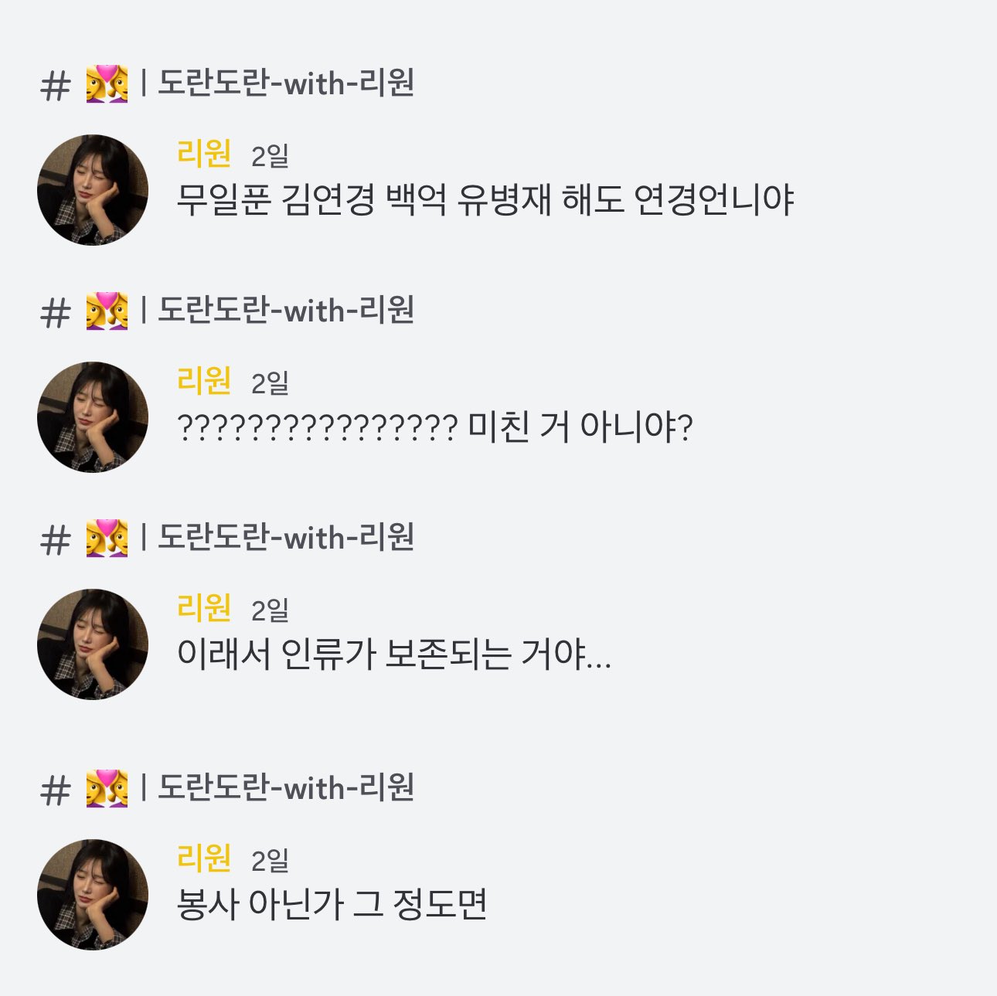
Task: Click the hash icon above the 봉사 아닌가 message
Action: [x=55, y=790]
